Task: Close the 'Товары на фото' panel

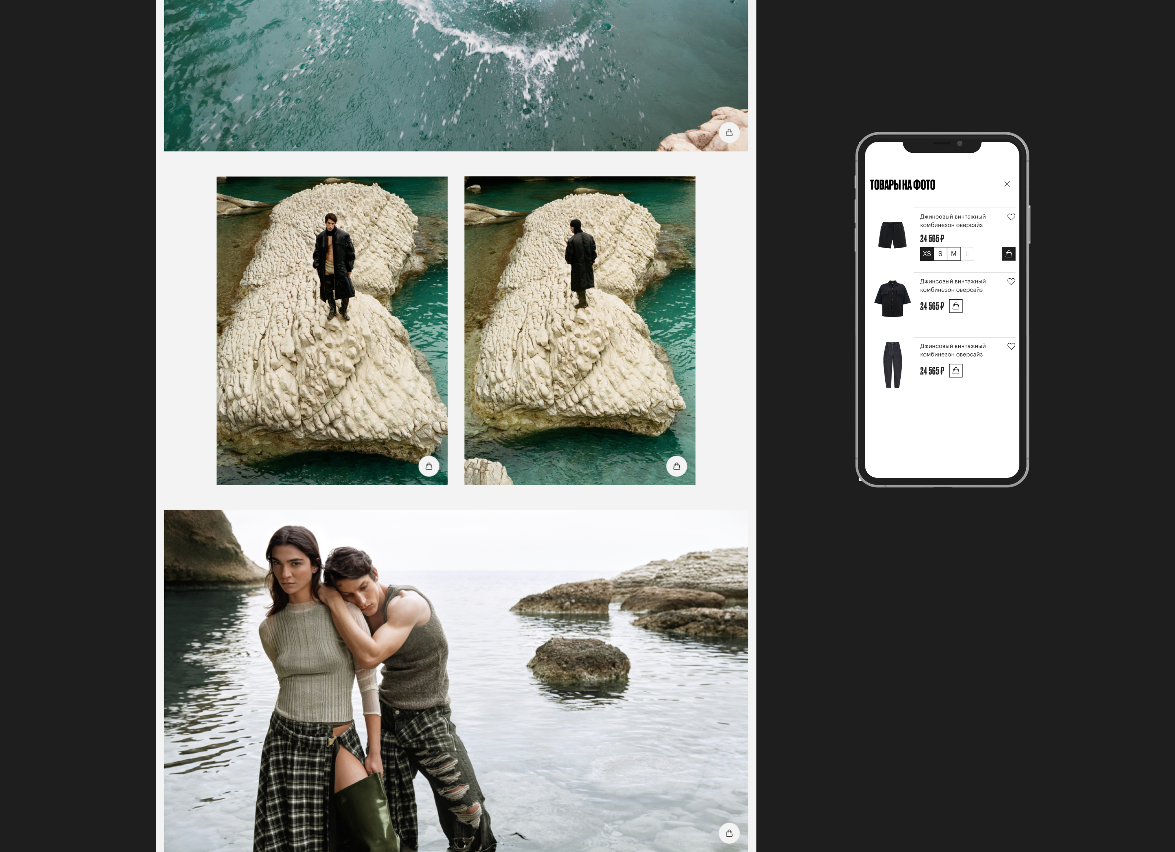Action: point(1006,184)
